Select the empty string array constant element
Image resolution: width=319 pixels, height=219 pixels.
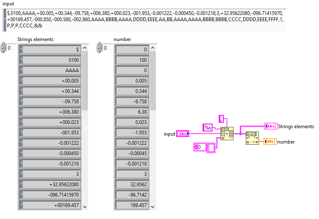(x=211, y=148)
